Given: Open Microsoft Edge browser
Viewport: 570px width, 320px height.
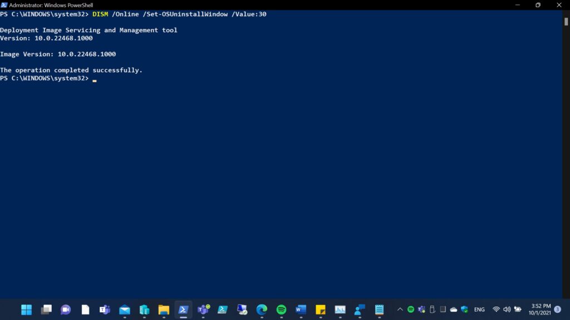Looking at the screenshot, I should click(x=262, y=309).
